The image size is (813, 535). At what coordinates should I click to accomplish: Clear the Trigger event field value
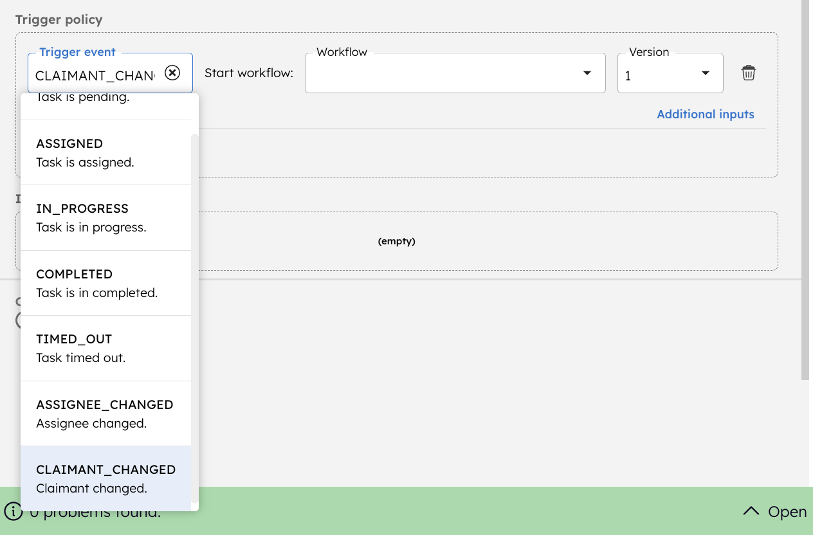[172, 73]
